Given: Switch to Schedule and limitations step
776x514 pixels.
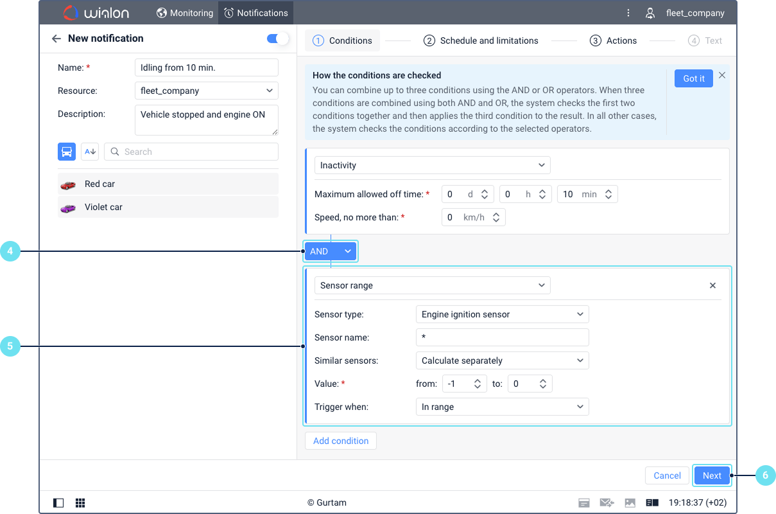Looking at the screenshot, I should tap(481, 40).
